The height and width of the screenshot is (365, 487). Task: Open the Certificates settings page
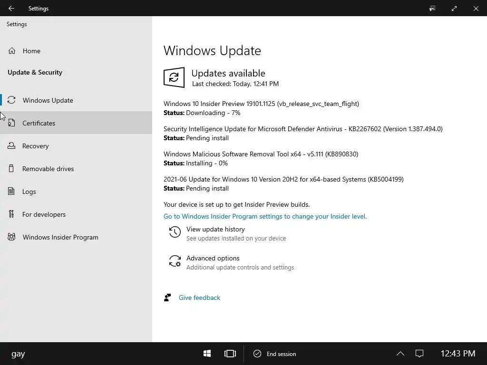(x=76, y=123)
